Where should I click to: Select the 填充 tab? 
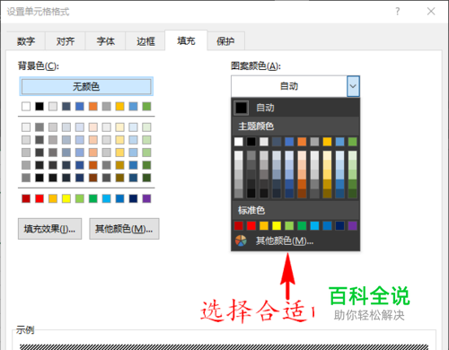click(x=186, y=40)
